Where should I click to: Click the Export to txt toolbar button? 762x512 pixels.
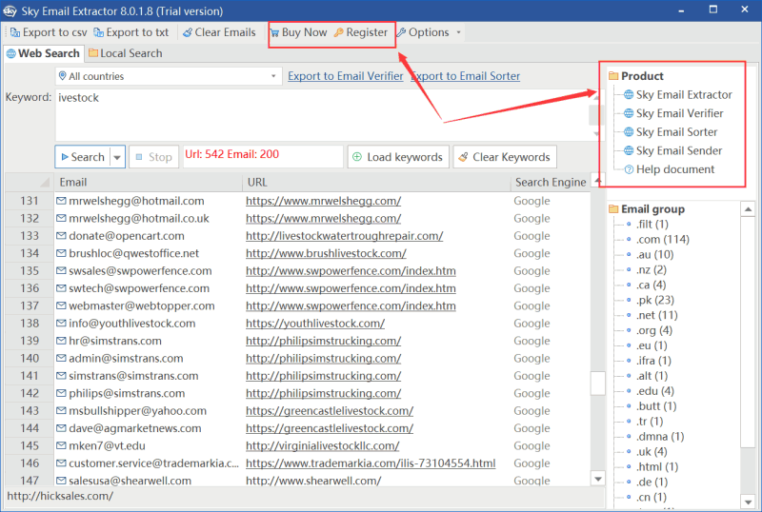pos(131,32)
